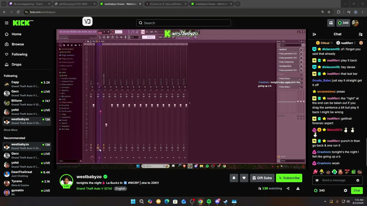Image resolution: width=367 pixels, height=206 pixels.
Task: Bookmark this page with the star icon
Action: click(329, 12)
